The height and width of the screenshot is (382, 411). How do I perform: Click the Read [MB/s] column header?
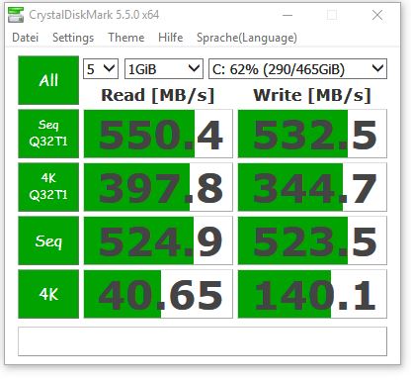point(158,95)
